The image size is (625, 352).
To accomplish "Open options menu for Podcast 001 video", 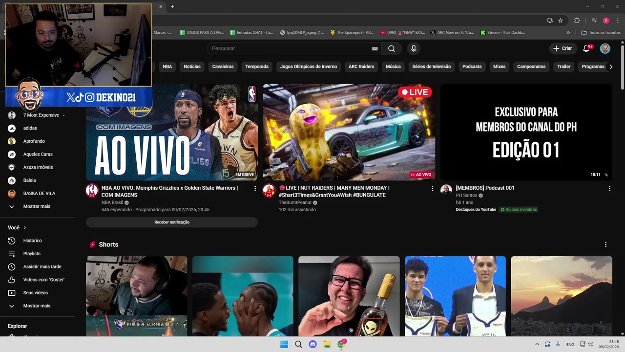I will [x=609, y=188].
